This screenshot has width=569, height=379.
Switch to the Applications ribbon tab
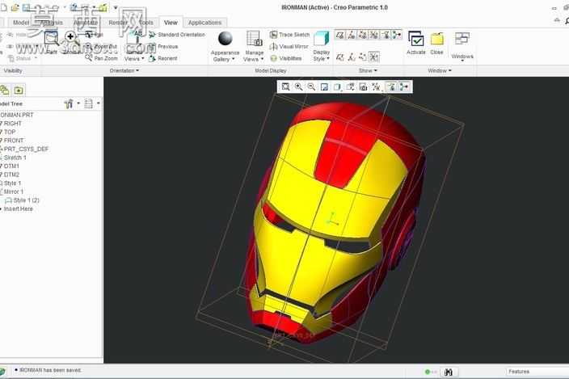204,23
